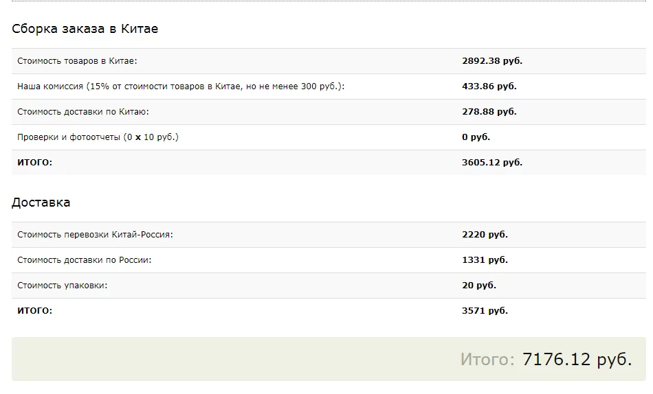The width and height of the screenshot is (653, 394).
Task: Click the 1331 руб. Russia delivery value
Action: (485, 259)
